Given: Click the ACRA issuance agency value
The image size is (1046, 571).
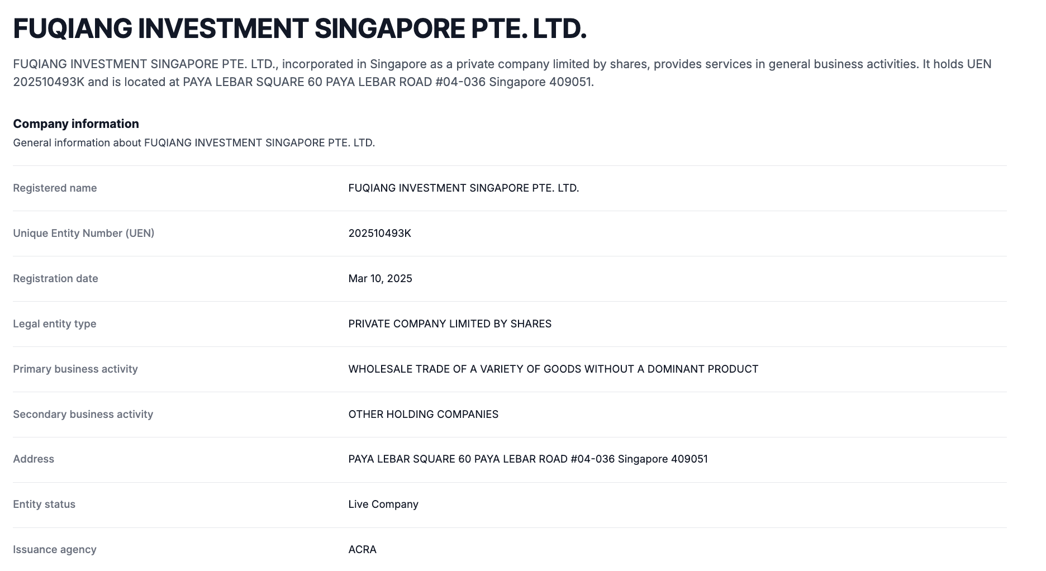Looking at the screenshot, I should pyautogui.click(x=362, y=550).
